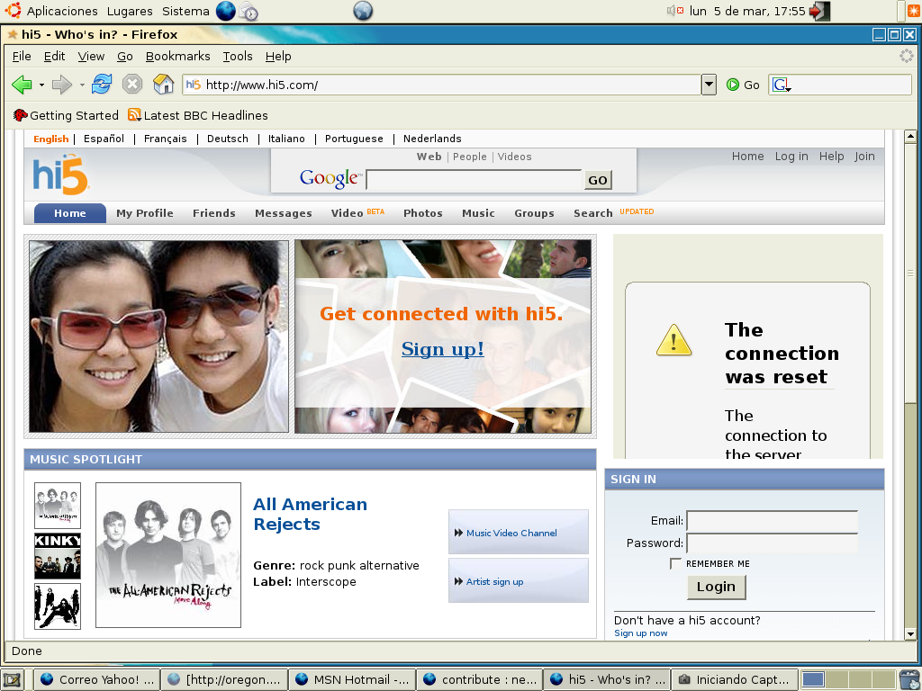
Task: Open the View menu
Action: [x=91, y=56]
